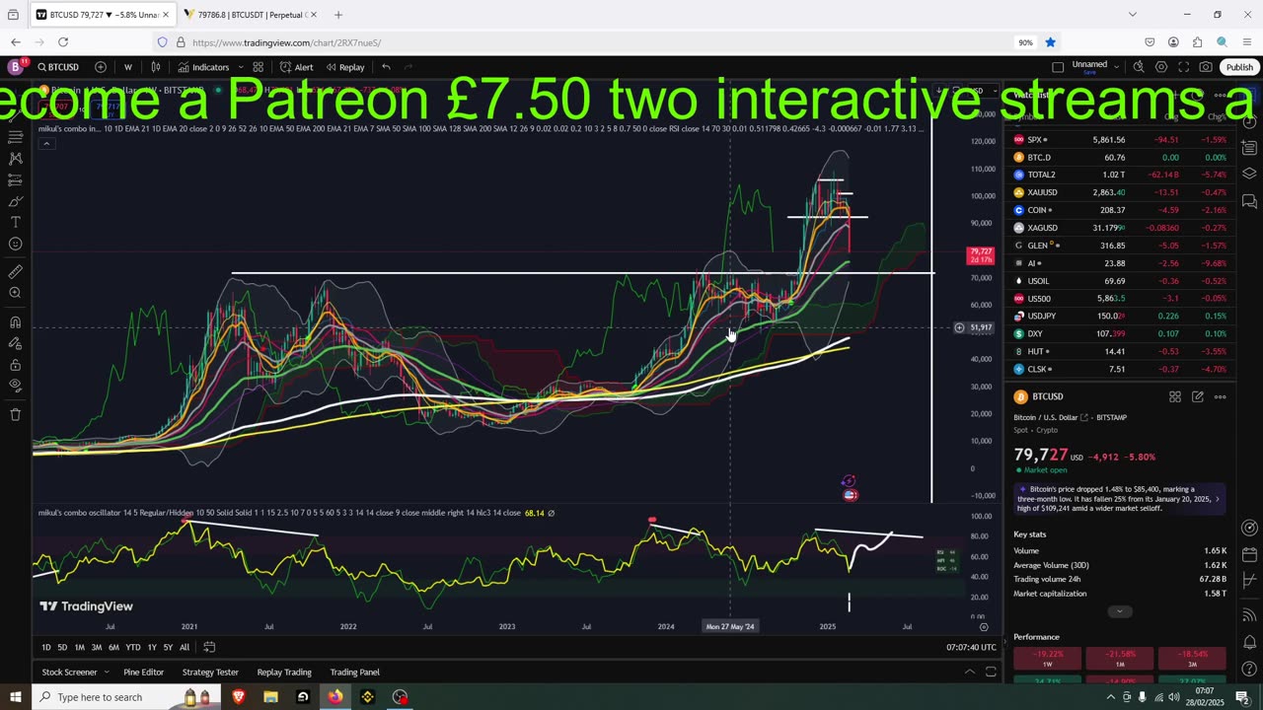Click the redo arrow in the toolbar

(409, 67)
